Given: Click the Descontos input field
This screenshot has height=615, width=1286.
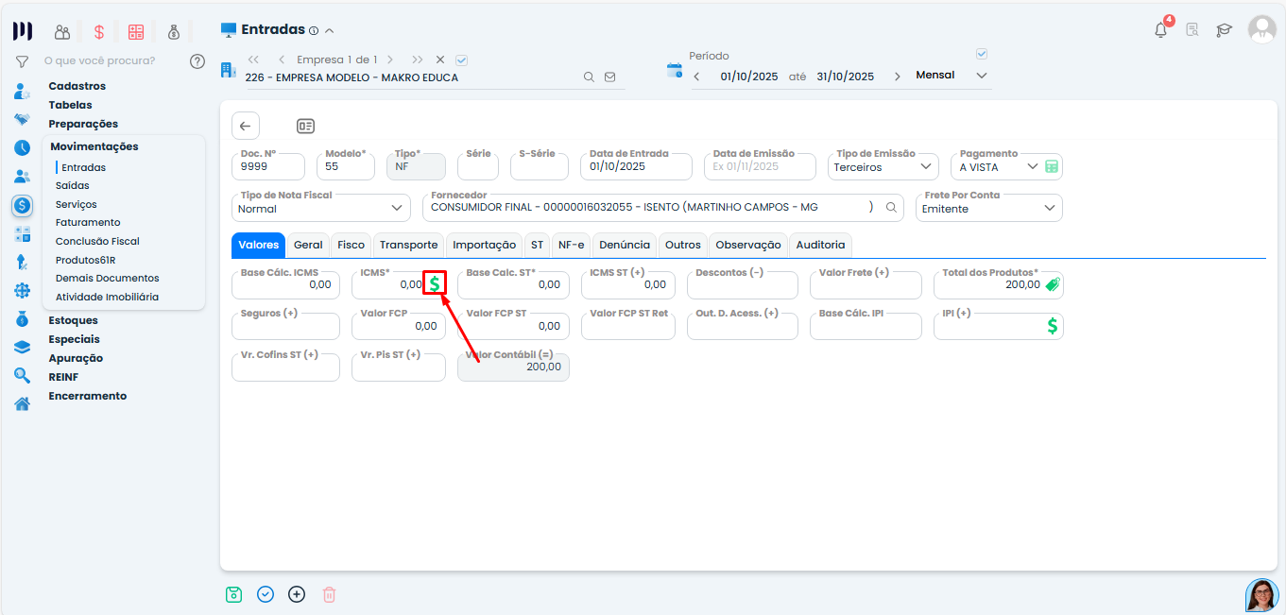Looking at the screenshot, I should [x=742, y=284].
